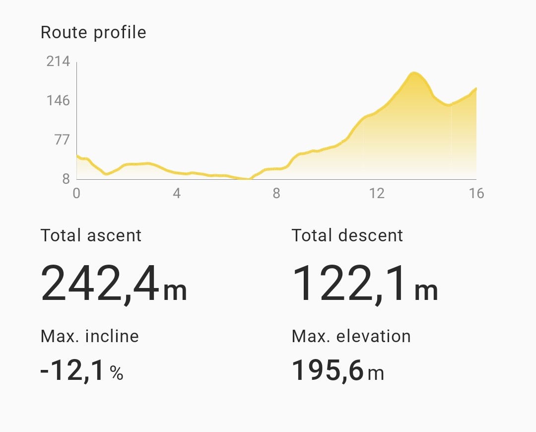The height and width of the screenshot is (432, 536).
Task: Select the 146 elevation axis label
Action: click(58, 101)
